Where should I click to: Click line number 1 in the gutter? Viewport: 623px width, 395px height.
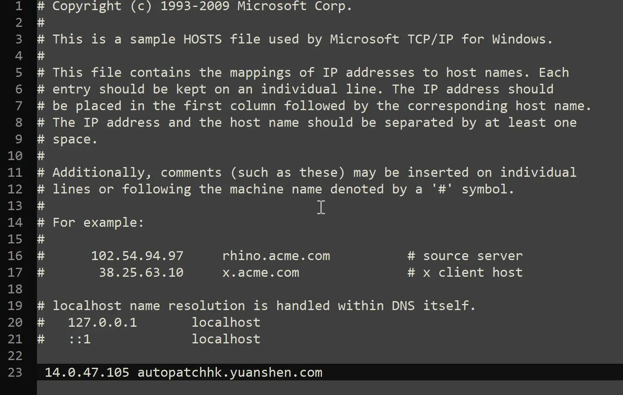point(19,6)
